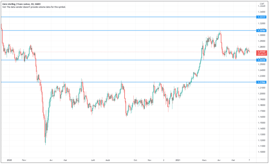This screenshot has height=164, width=269.
Task: Click the Oct label on time axis
Action: 135,160
